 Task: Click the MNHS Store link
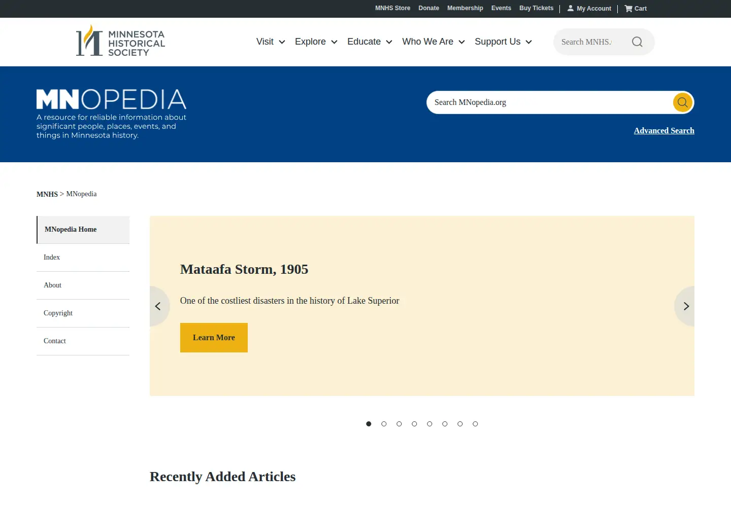coord(392,8)
